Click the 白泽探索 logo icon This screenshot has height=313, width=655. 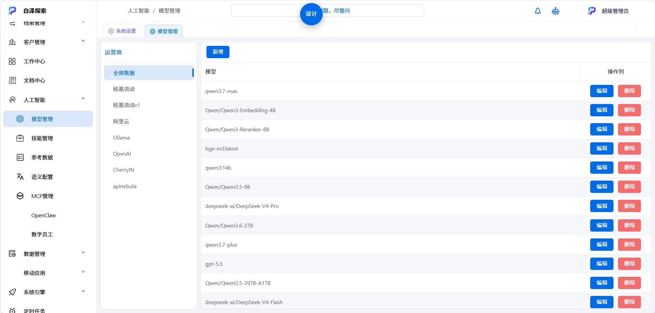pos(12,11)
